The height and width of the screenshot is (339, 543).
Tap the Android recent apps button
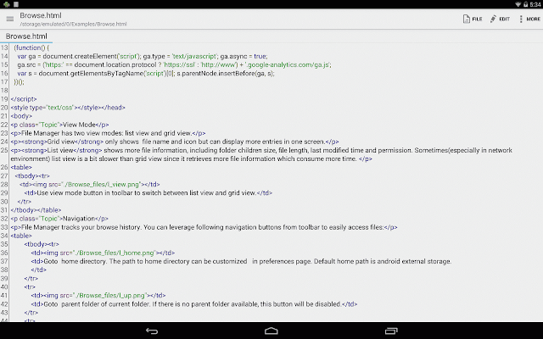point(391,331)
